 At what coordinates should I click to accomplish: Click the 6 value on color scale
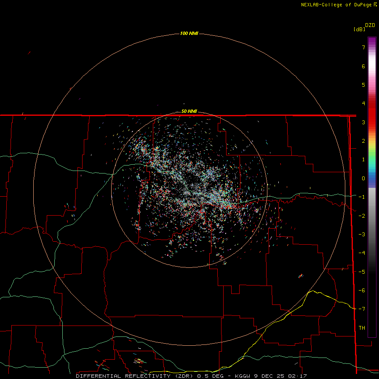coord(363,66)
